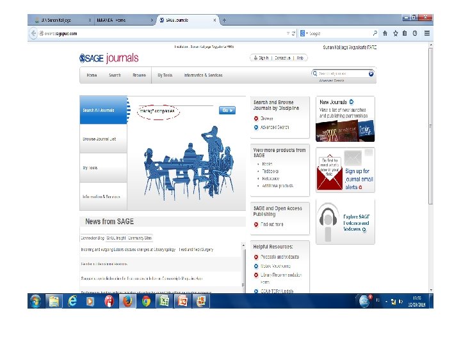461x345 pixels.
Task: Open the Mobile Vouchering link
Action: click(x=275, y=266)
